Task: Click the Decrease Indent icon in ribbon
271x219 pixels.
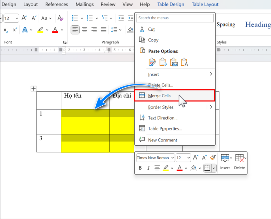Action: (121, 18)
